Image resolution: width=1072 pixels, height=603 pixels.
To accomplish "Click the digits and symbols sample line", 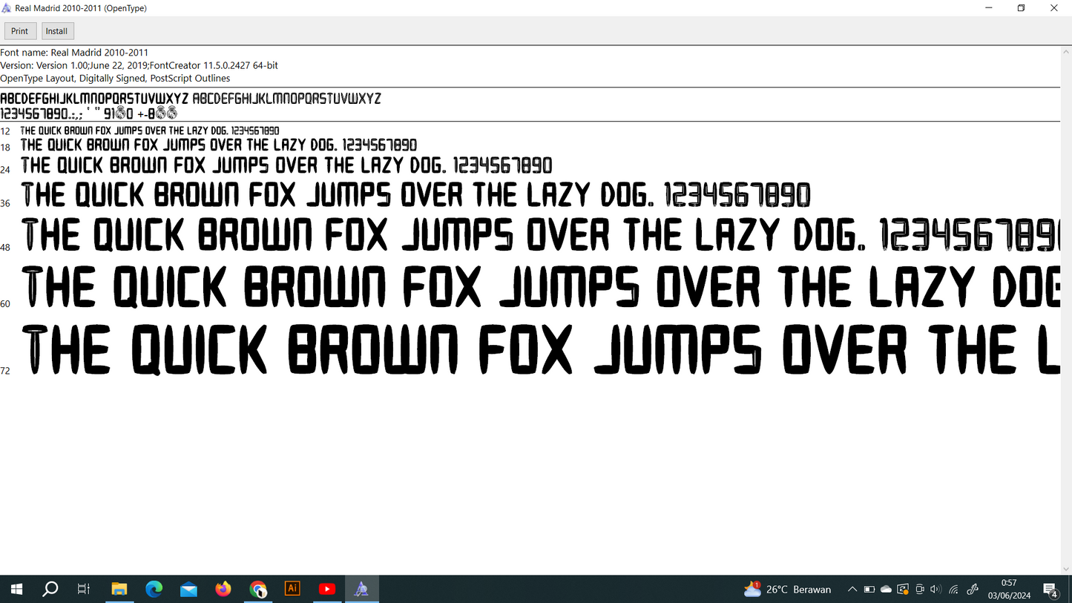I will click(x=89, y=113).
